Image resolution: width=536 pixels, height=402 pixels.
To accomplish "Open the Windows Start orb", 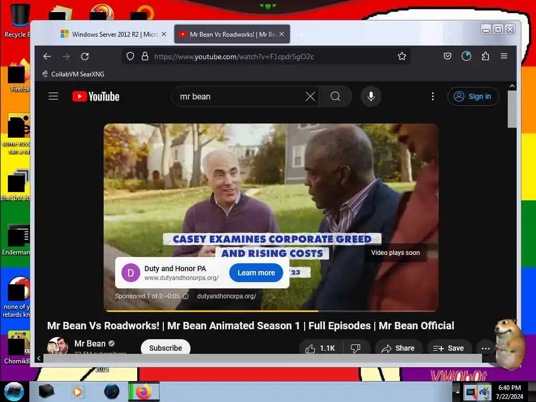I will coord(14,392).
